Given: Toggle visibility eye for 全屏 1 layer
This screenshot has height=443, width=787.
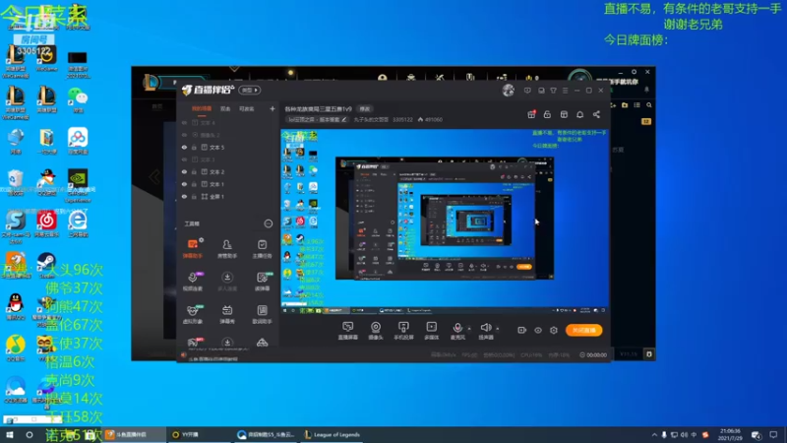Looking at the screenshot, I should (x=184, y=196).
